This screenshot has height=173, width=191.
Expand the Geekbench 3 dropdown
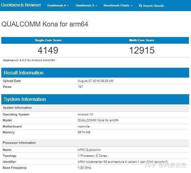[86, 6]
